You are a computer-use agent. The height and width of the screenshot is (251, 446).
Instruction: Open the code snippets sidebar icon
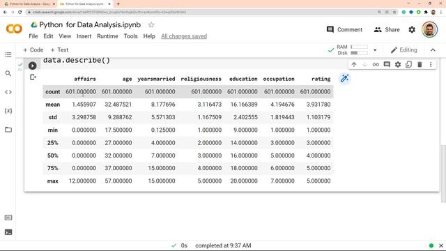[x=8, y=92]
